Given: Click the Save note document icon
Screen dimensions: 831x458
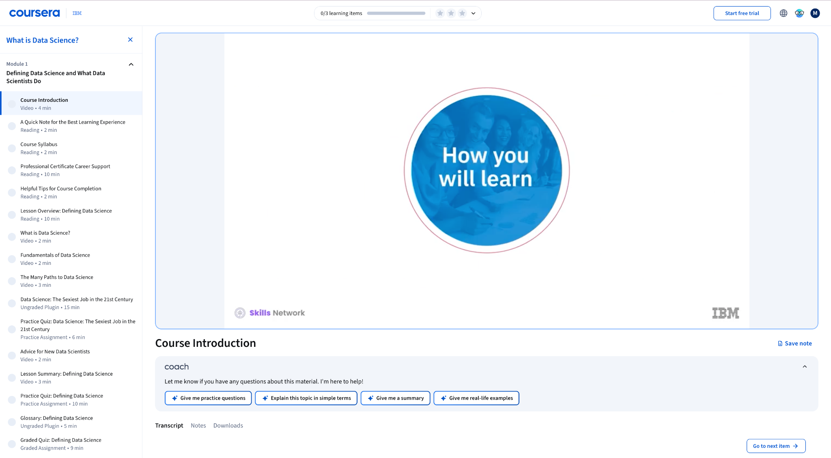Looking at the screenshot, I should [x=779, y=343].
